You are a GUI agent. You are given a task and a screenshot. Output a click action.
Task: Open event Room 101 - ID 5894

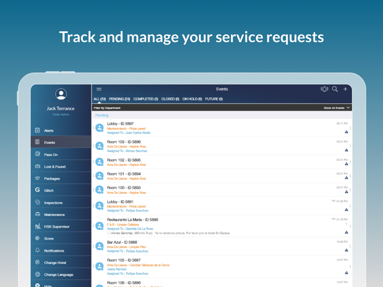tap(222, 175)
